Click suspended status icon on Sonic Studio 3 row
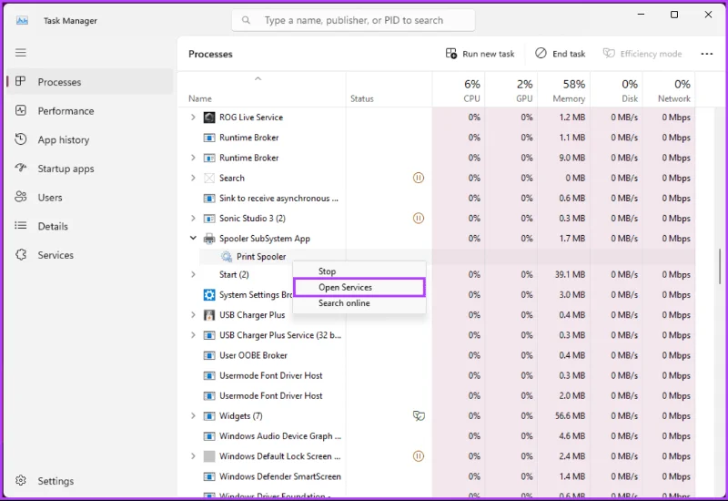The height and width of the screenshot is (501, 728). [x=419, y=218]
